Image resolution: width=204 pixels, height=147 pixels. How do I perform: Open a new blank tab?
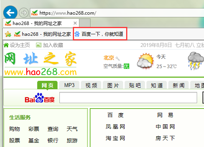(x=85, y=23)
